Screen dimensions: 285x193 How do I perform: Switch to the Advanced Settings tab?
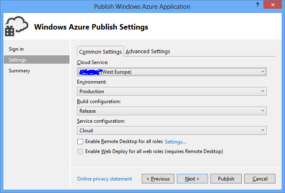click(x=148, y=52)
